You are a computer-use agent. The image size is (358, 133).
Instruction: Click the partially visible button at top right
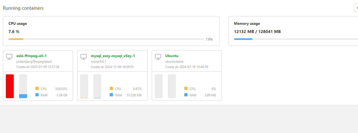pos(356,8)
